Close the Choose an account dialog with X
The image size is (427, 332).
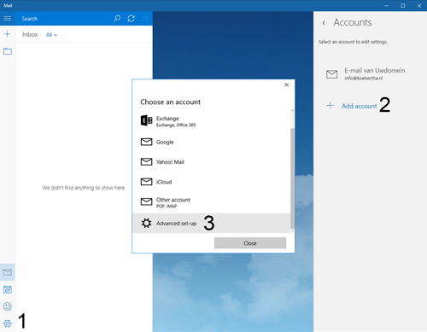(x=287, y=84)
